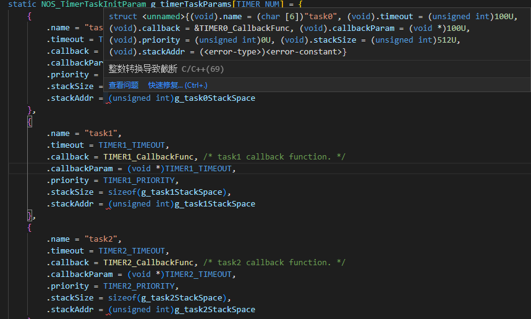
Task: Click the highlighted opening brace above task1
Action: (30, 122)
